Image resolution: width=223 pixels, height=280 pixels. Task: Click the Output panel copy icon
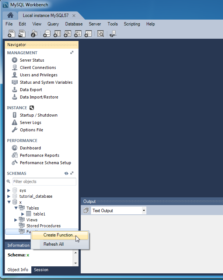tap(86, 210)
